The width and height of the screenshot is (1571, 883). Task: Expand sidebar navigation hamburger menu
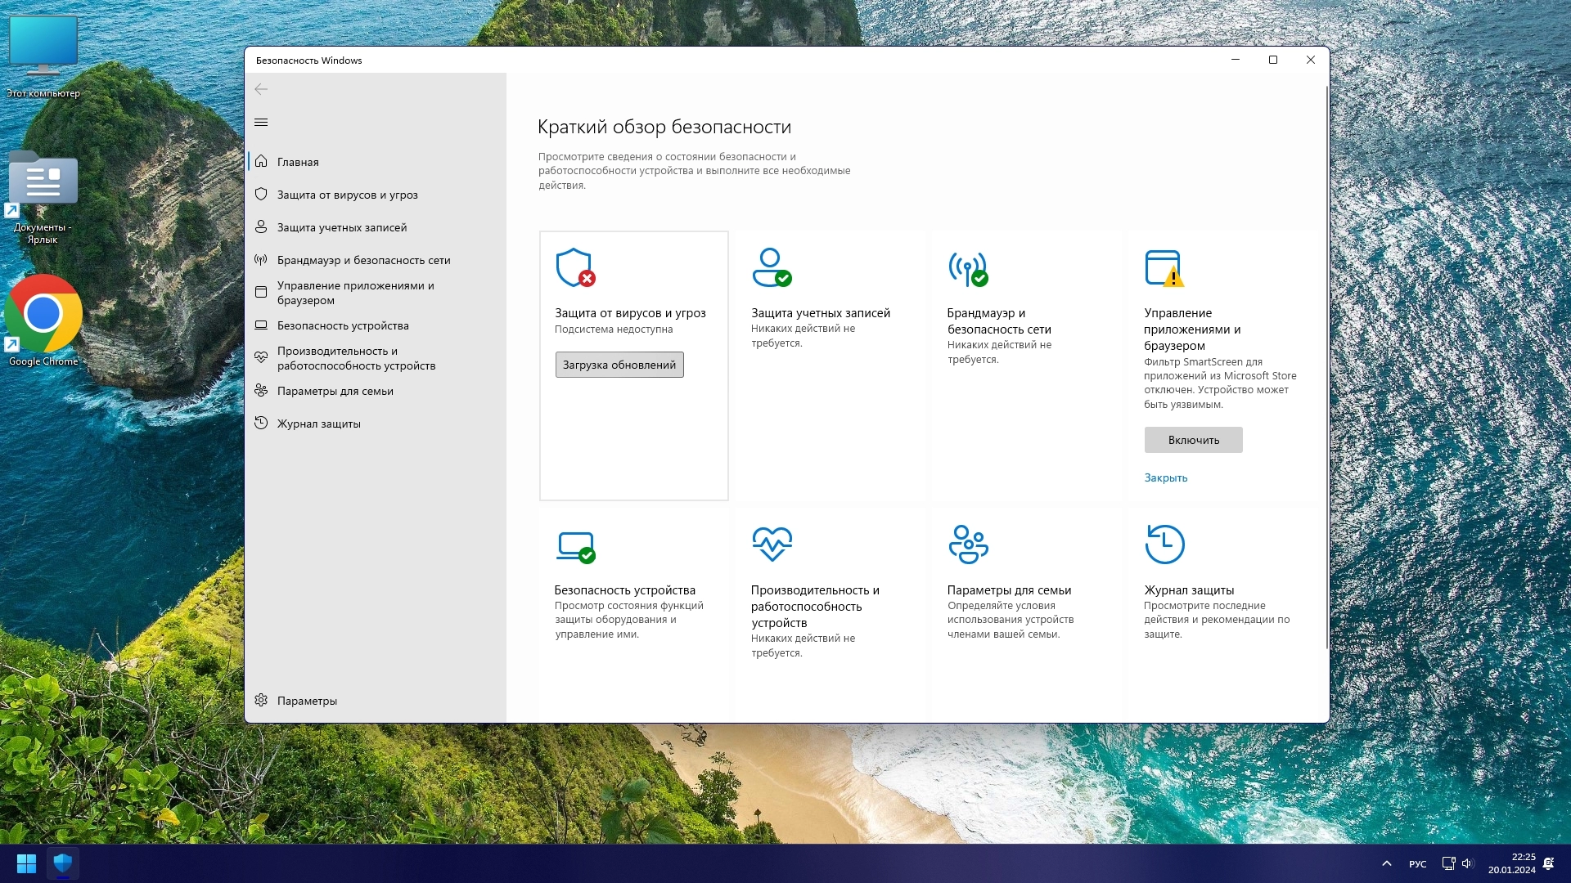tap(260, 122)
